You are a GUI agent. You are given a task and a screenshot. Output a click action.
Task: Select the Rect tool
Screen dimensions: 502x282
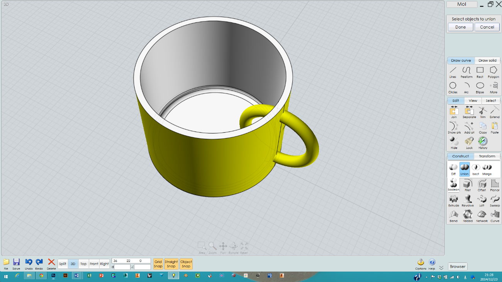click(480, 72)
